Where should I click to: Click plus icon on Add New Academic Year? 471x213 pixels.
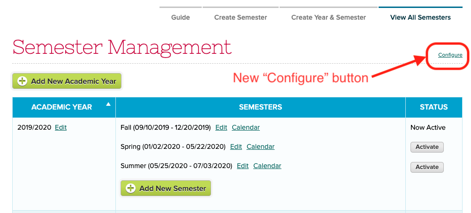coord(22,81)
